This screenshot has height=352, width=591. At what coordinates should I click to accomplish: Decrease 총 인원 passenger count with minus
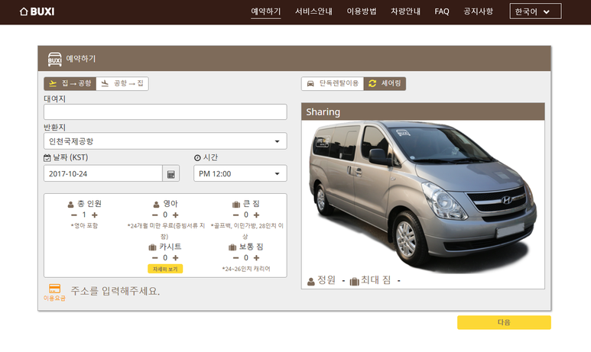click(x=73, y=215)
